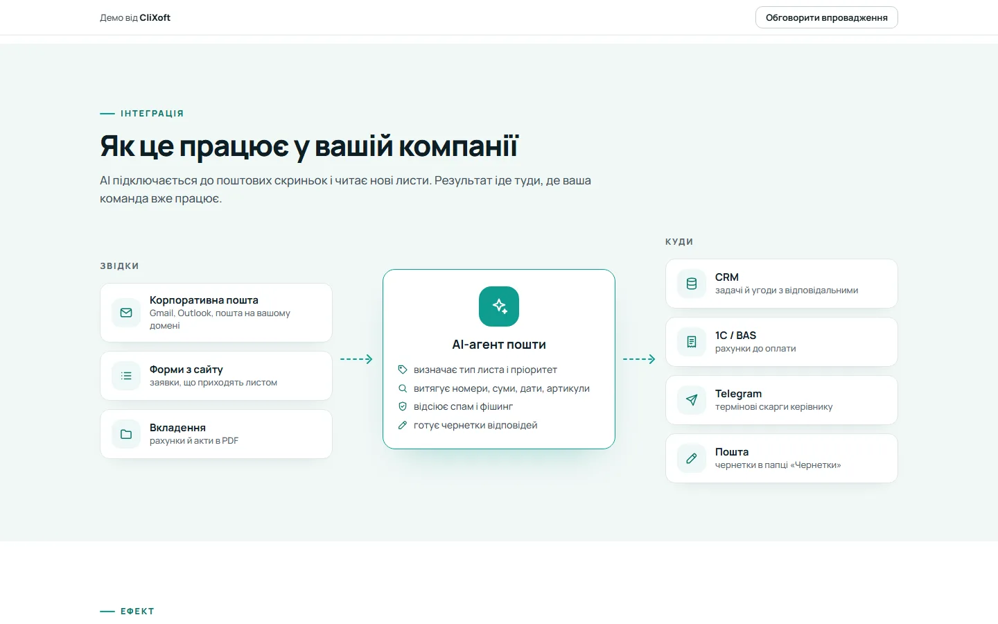
Task: Select the Вкладення card title
Action: click(x=177, y=428)
